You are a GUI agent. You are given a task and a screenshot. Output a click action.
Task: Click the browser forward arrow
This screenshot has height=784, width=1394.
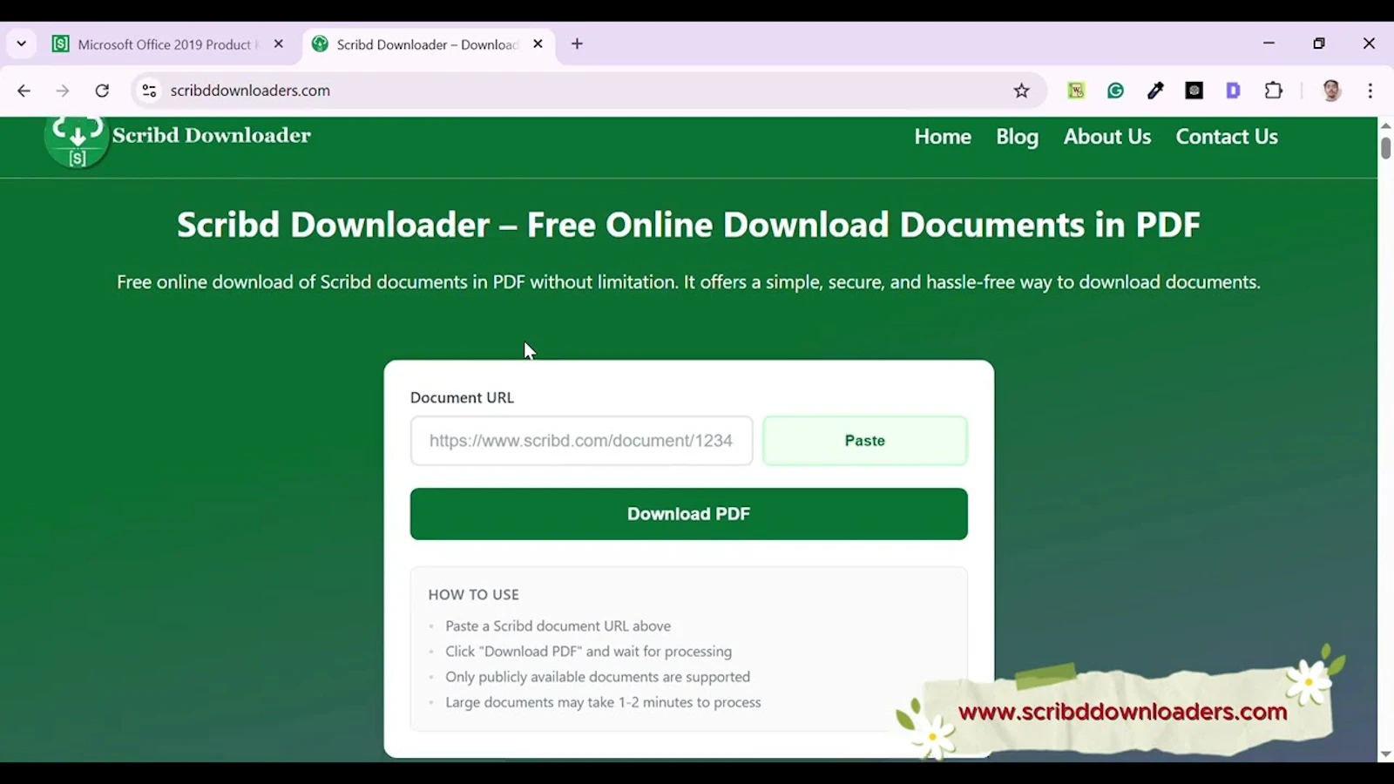pos(63,91)
